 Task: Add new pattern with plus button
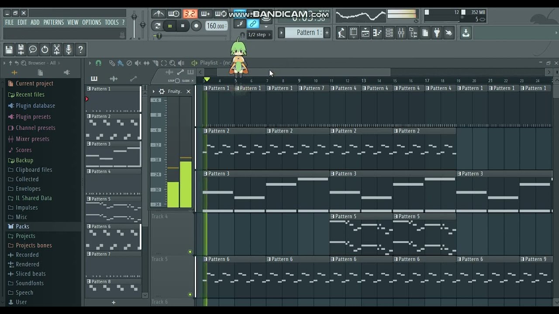(327, 33)
